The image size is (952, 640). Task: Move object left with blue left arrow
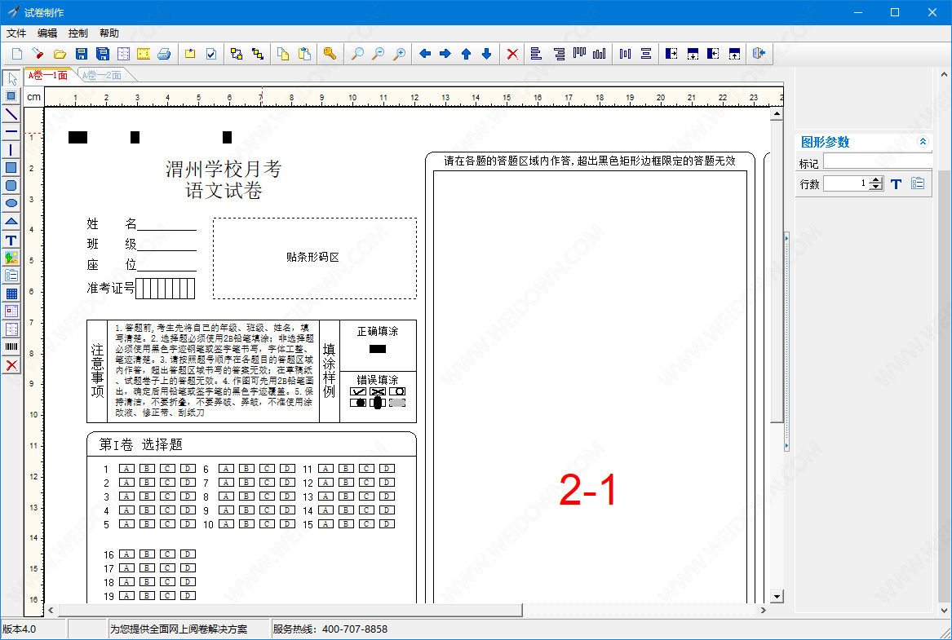[425, 54]
